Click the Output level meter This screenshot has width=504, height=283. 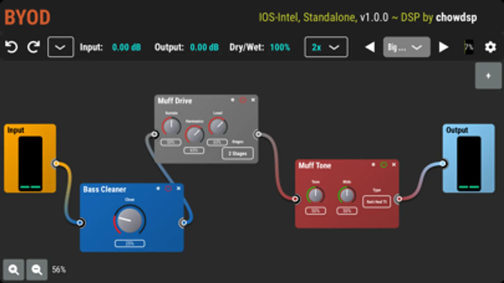pyautogui.click(x=469, y=164)
